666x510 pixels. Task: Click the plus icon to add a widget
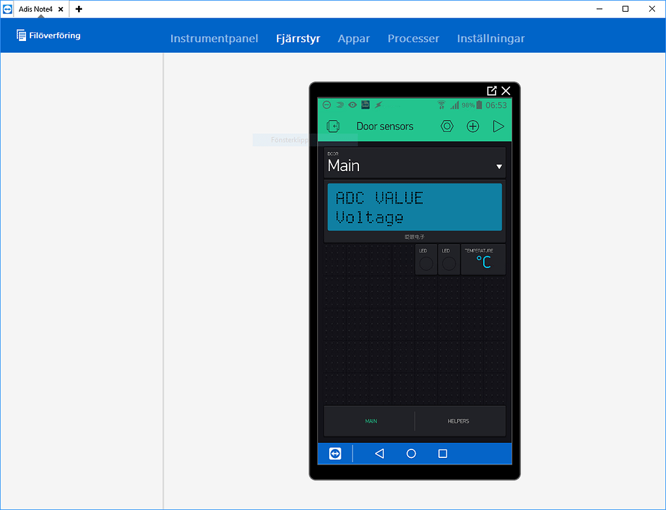coord(473,126)
